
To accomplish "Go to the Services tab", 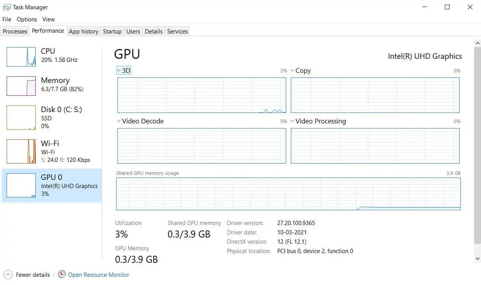I will point(177,32).
